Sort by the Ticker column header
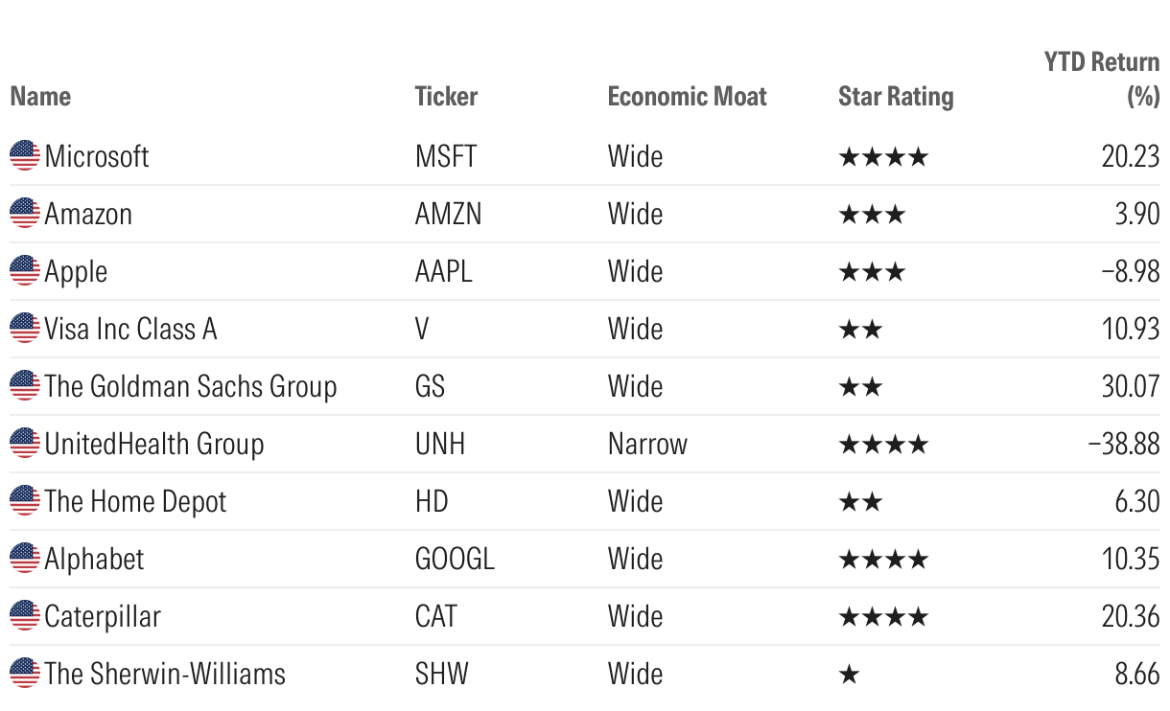 point(446,97)
